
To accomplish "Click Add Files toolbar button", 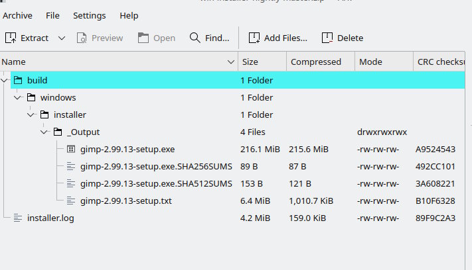I will click(x=278, y=38).
